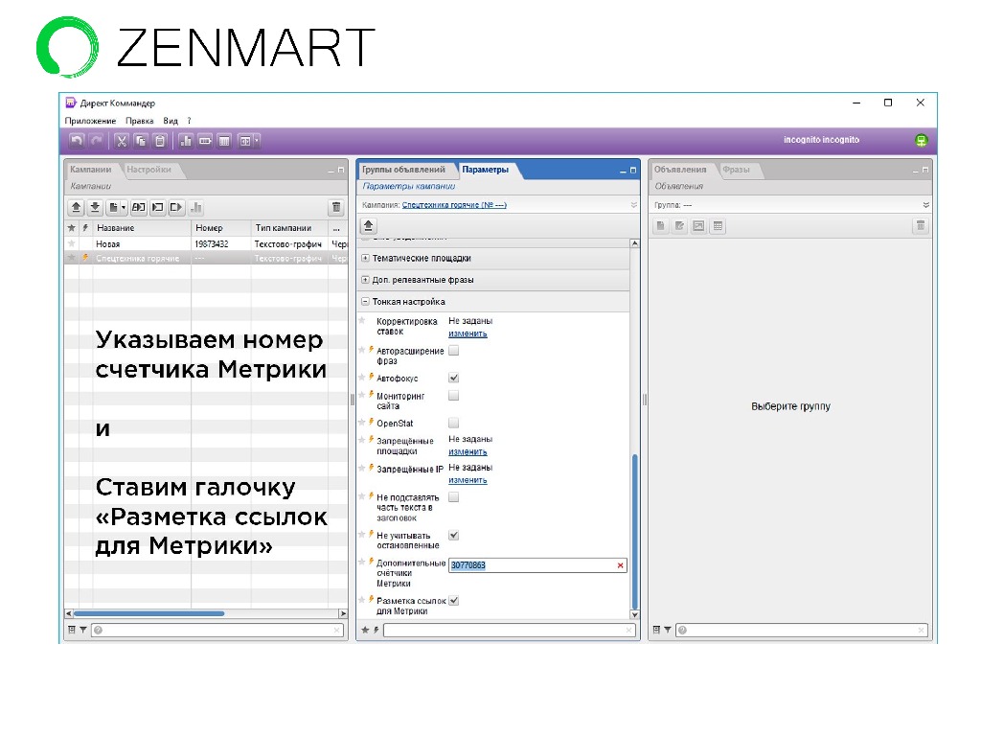Click the Parameters panel vertical scrollbar thumb
This screenshot has width=981, height=736.
pyautogui.click(x=634, y=531)
